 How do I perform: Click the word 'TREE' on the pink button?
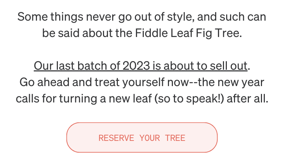pyautogui.click(x=175, y=138)
